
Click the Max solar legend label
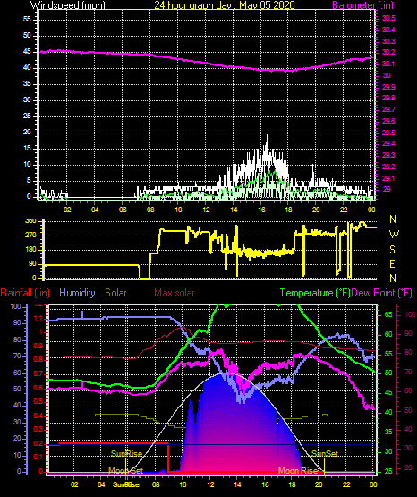(x=174, y=293)
